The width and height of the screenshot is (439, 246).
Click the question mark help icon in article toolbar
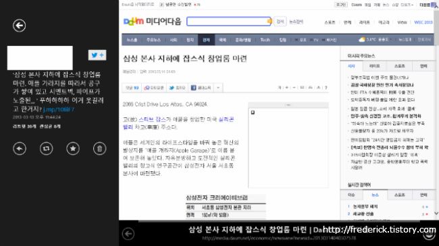326,88
